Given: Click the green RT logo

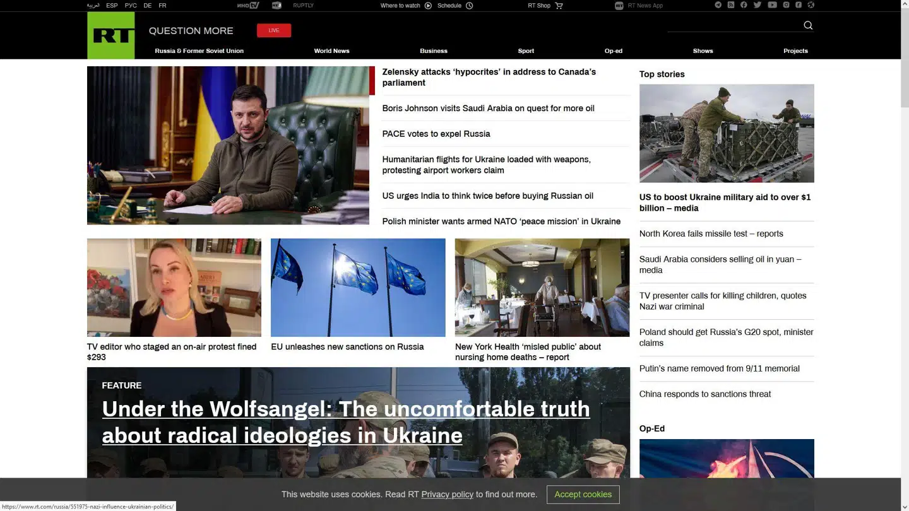Looking at the screenshot, I should click(111, 35).
